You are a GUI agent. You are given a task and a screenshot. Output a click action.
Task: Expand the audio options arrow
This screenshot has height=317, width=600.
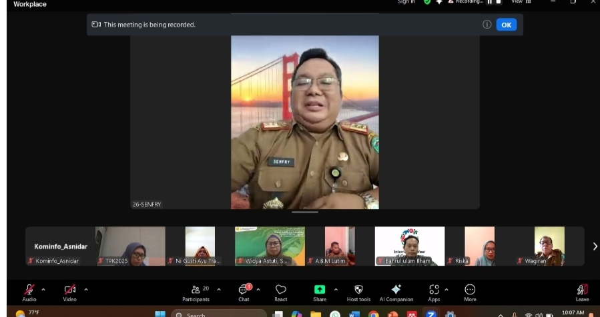point(44,289)
